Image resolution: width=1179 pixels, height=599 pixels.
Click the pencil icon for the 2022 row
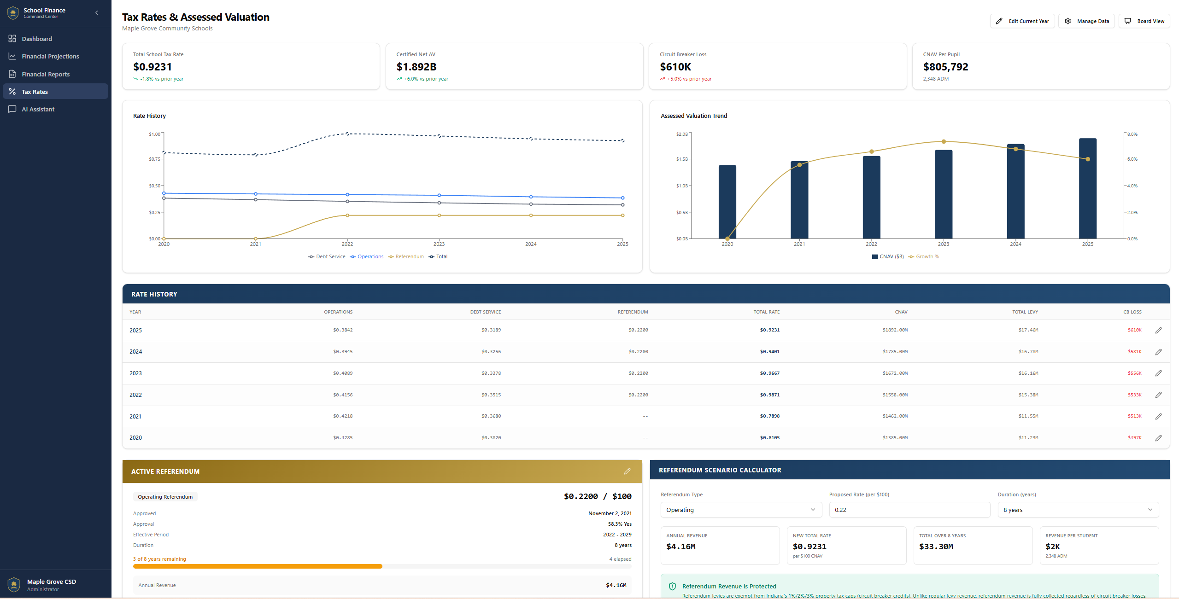pyautogui.click(x=1158, y=395)
